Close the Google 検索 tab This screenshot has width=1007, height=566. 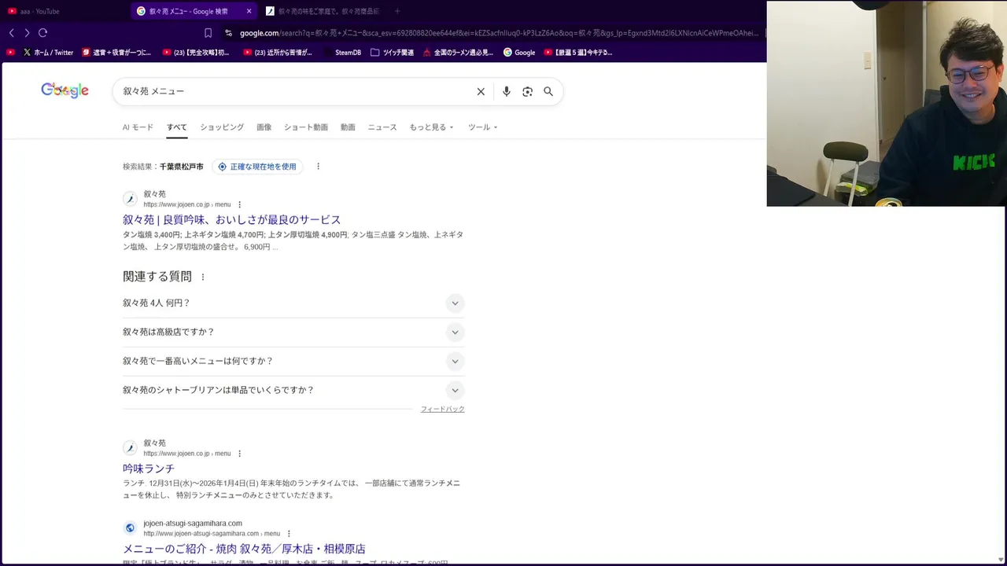point(249,11)
